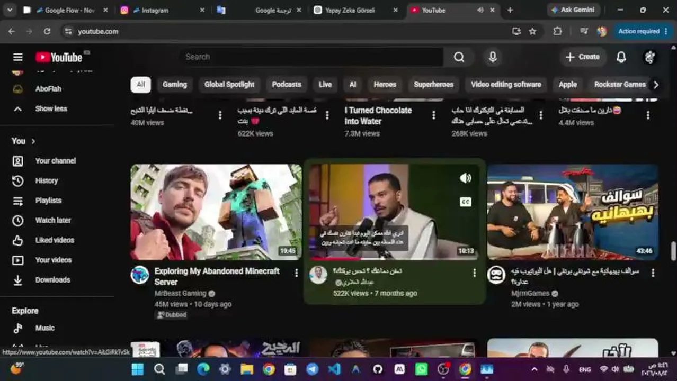This screenshot has height=381, width=677.
Task: Start voice search with microphone icon
Action: (493, 57)
